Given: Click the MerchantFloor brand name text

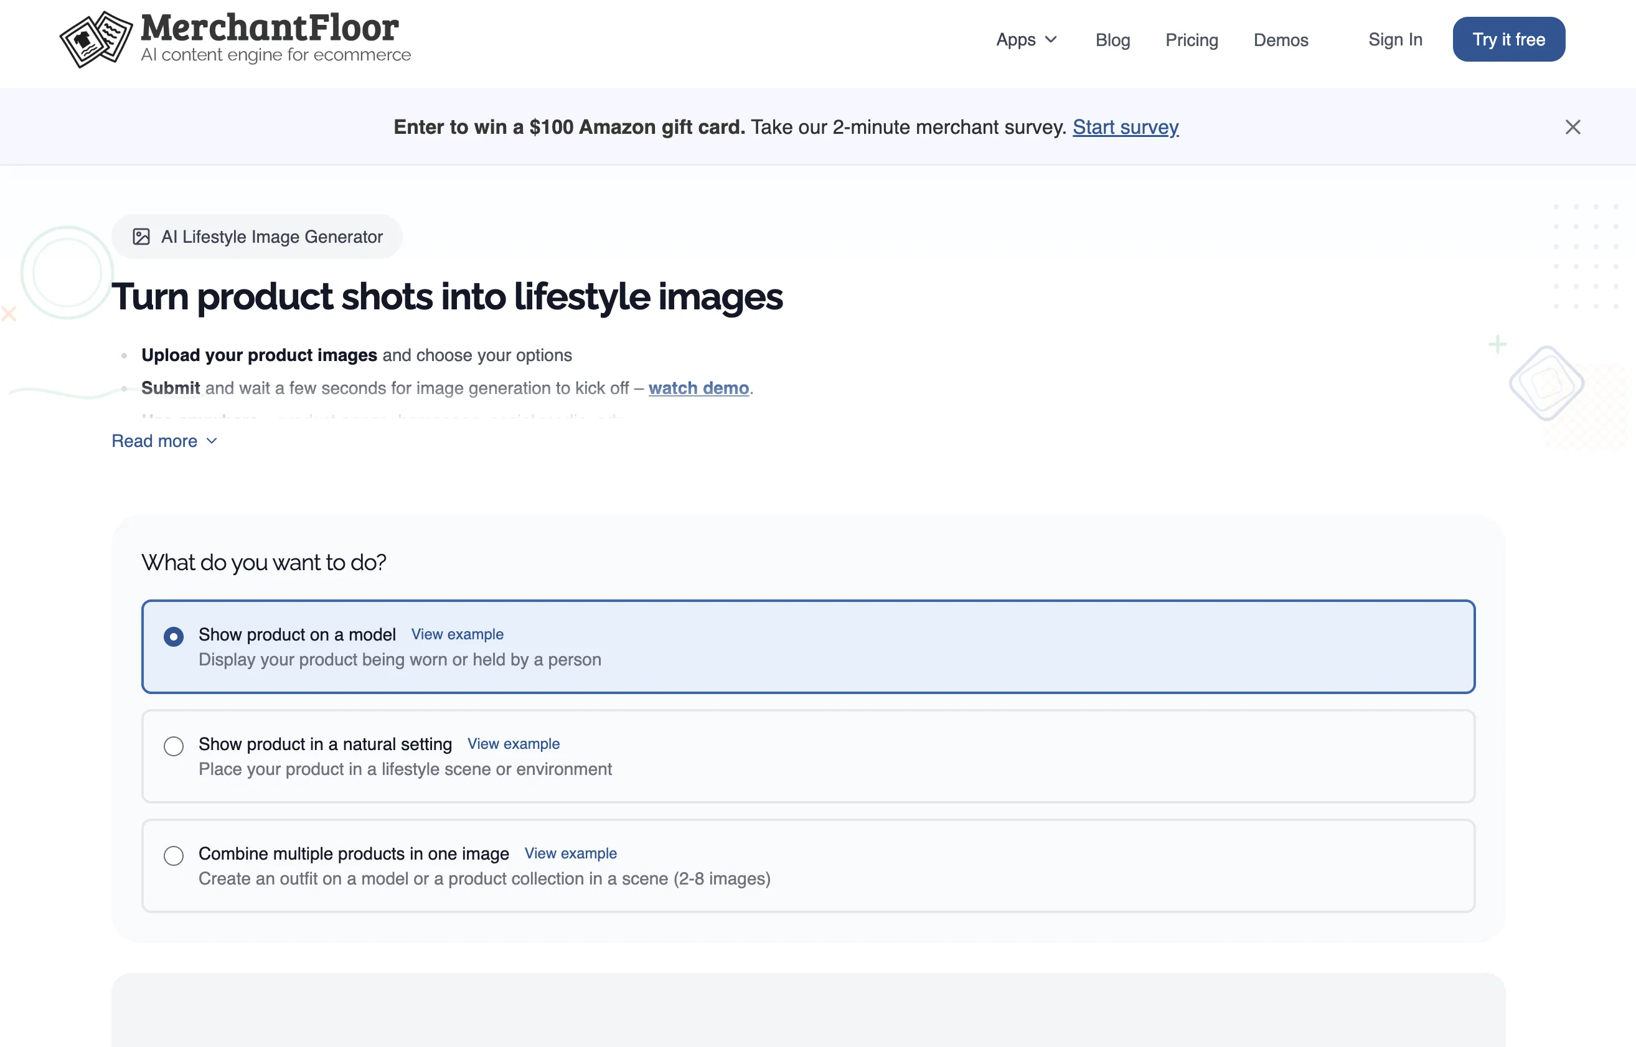Looking at the screenshot, I should click(270, 28).
